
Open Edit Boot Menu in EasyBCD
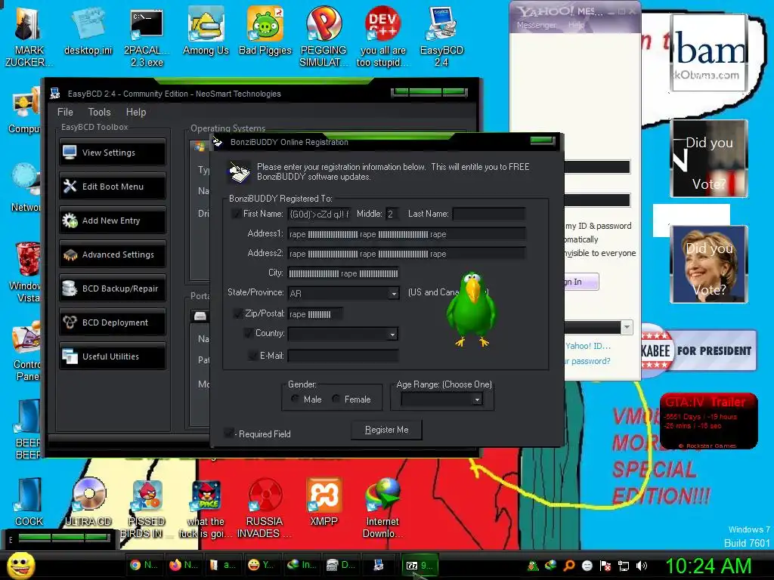point(113,187)
